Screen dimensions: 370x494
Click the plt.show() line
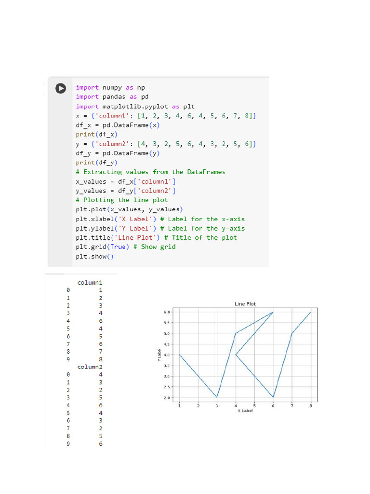(x=95, y=257)
